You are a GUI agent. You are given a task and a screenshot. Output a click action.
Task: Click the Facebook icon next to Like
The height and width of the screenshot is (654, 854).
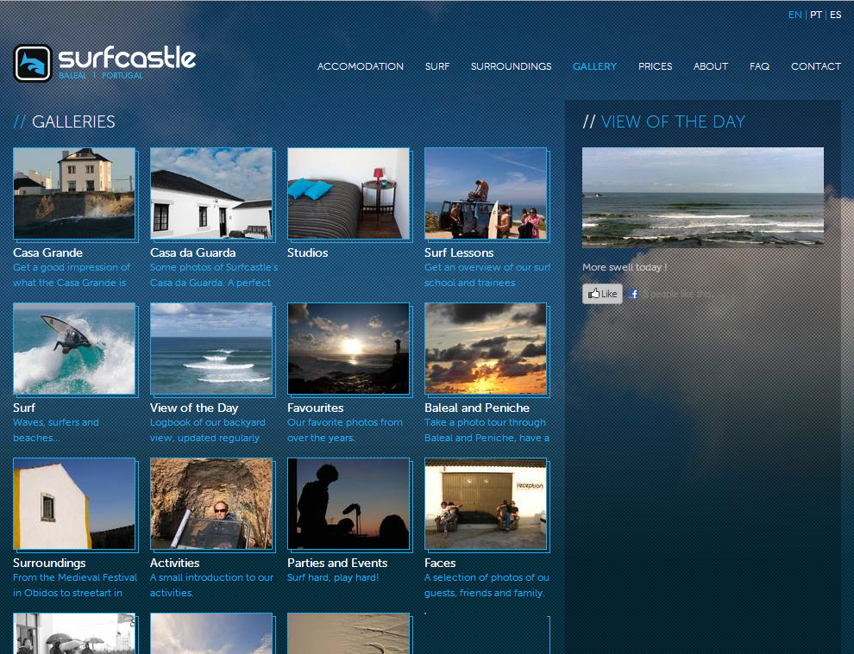tap(633, 294)
